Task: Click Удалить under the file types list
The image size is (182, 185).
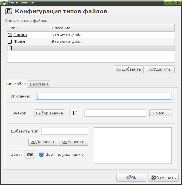Action: pyautogui.click(x=160, y=69)
